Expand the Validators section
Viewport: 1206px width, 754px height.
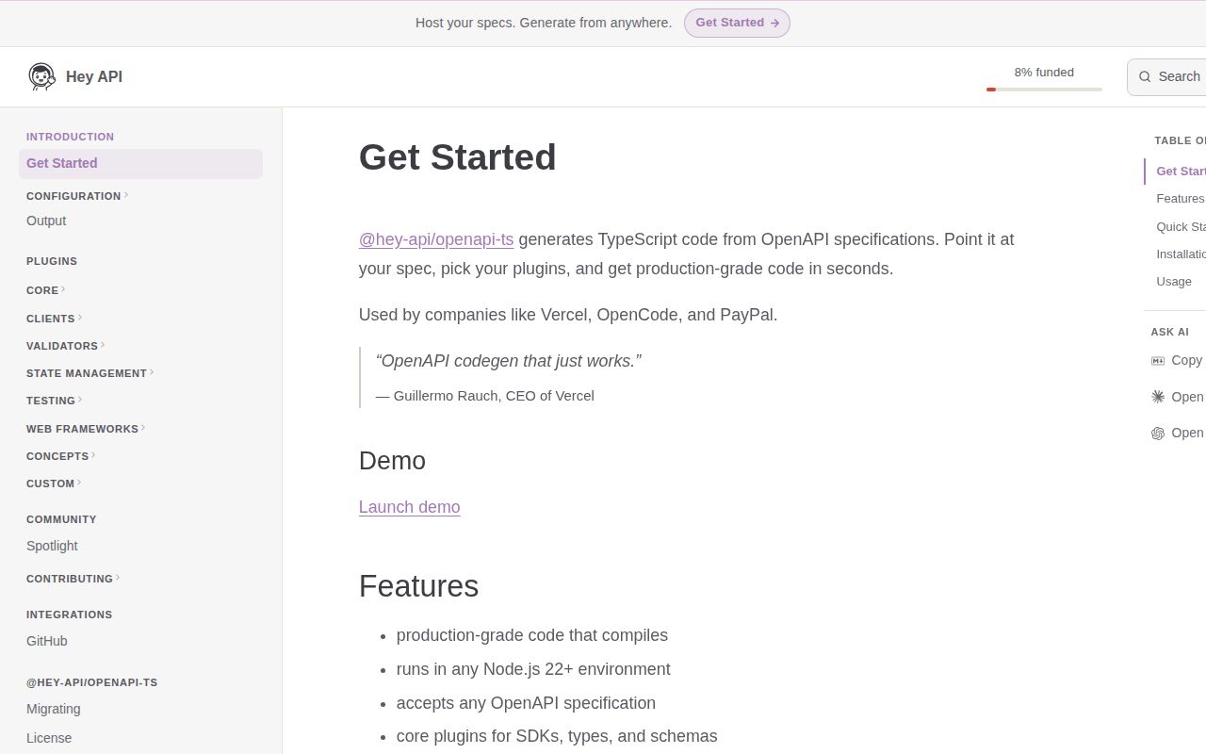(x=65, y=346)
